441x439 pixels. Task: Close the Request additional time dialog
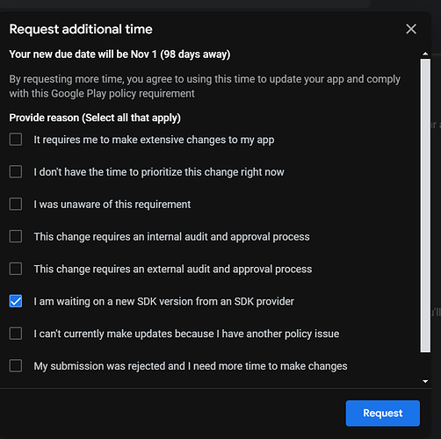(x=411, y=29)
